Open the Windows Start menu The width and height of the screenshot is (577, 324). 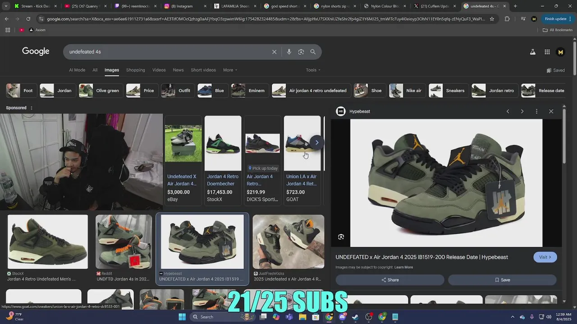(182, 317)
